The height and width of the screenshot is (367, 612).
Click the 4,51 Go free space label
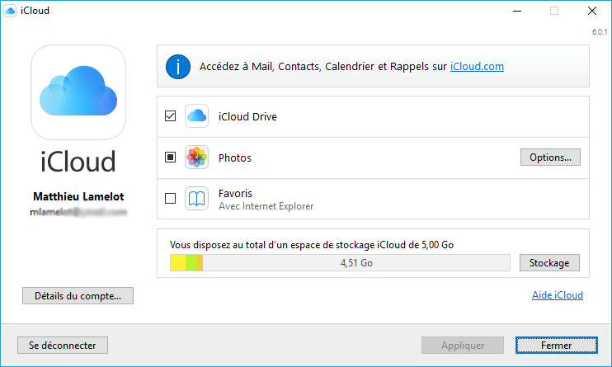click(356, 263)
